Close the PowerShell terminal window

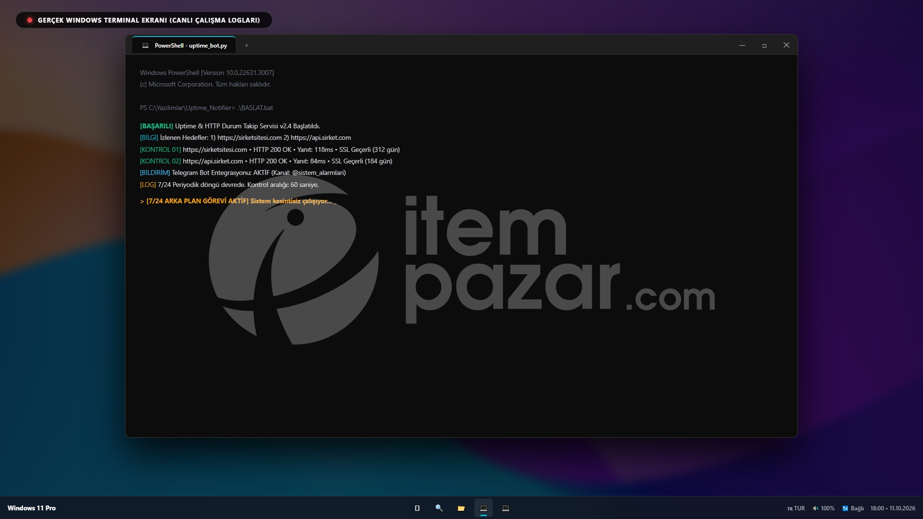pos(786,45)
